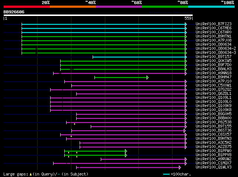This screenshot has width=238, height=177.
Task: Click the purple alignment bar for Q1WLV3
Action: tap(128, 168)
